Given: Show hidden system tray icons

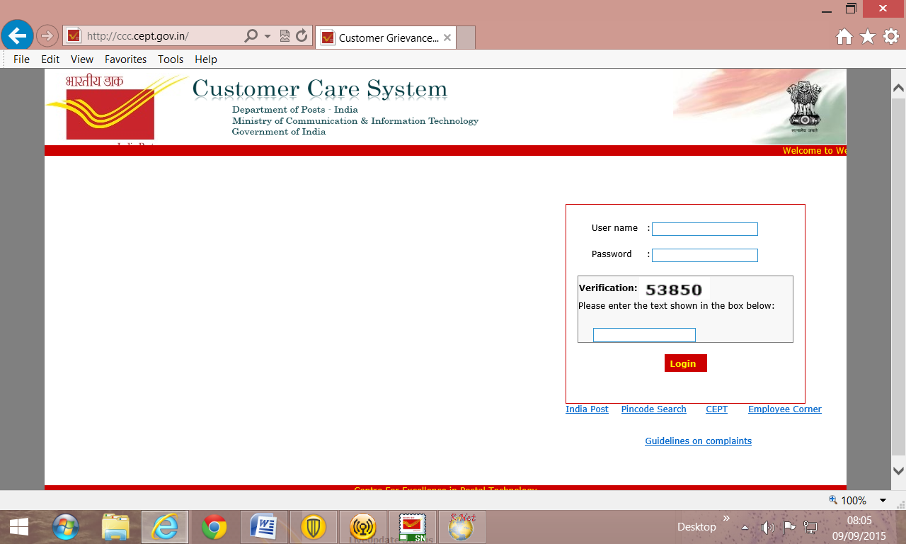Looking at the screenshot, I should coord(745,527).
